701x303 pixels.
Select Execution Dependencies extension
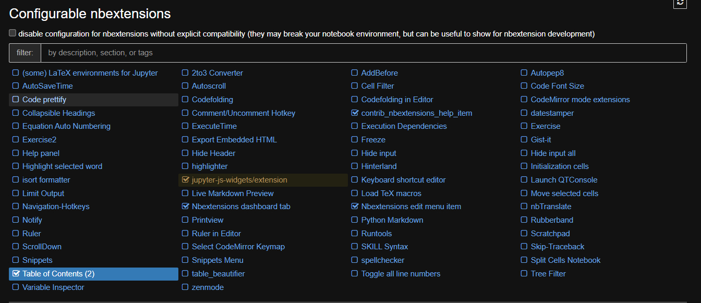404,126
